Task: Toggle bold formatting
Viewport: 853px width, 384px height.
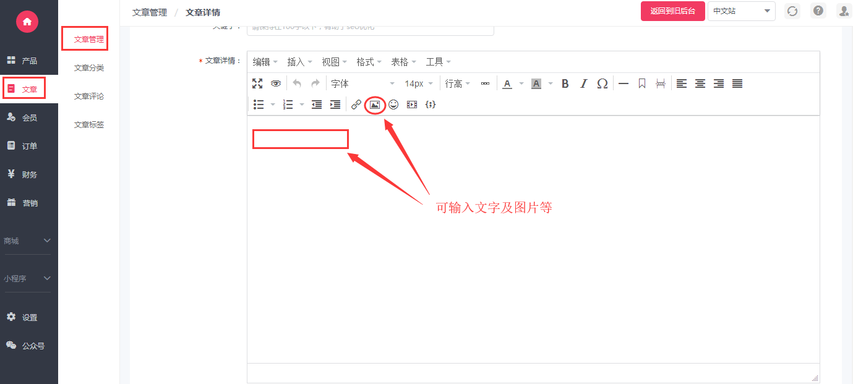Action: coord(565,83)
